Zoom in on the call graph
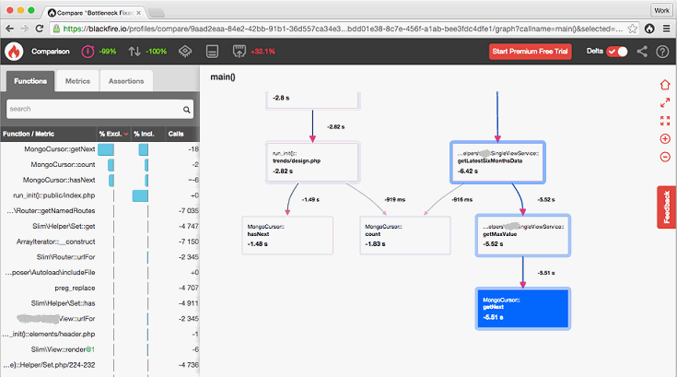This screenshot has height=377, width=677. (665, 138)
